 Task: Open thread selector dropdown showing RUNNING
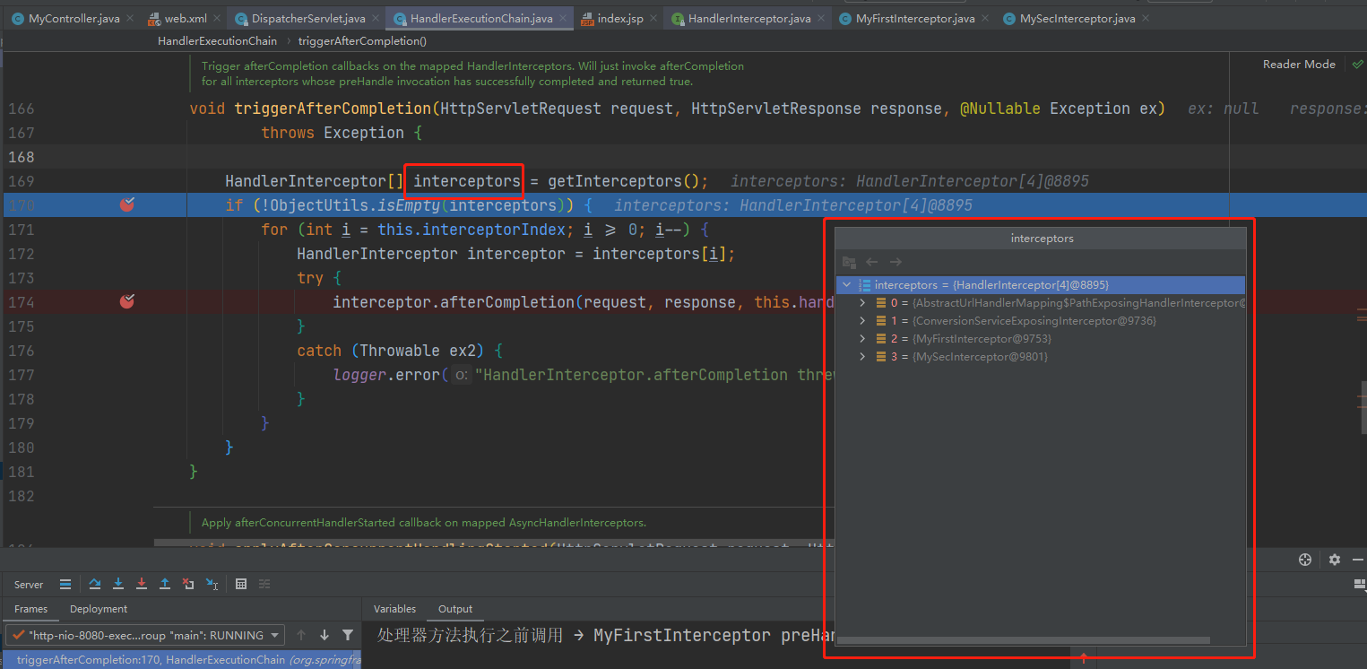(144, 635)
